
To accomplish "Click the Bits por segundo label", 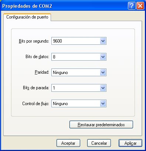I will click(34, 41).
